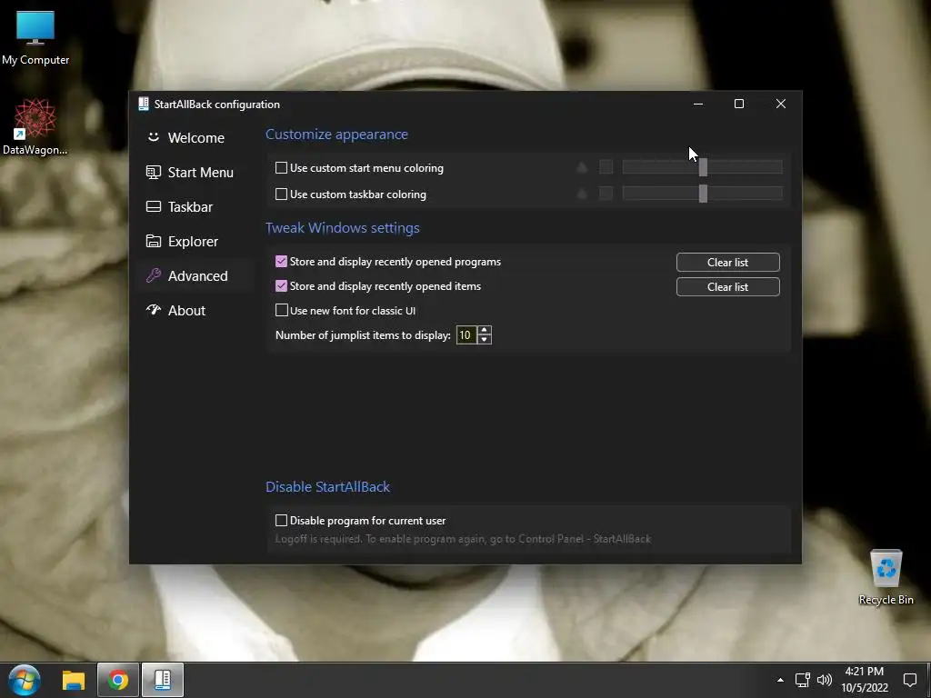Screen dimensions: 931x698
Task: Click the jumplist items number field
Action: tap(466, 335)
